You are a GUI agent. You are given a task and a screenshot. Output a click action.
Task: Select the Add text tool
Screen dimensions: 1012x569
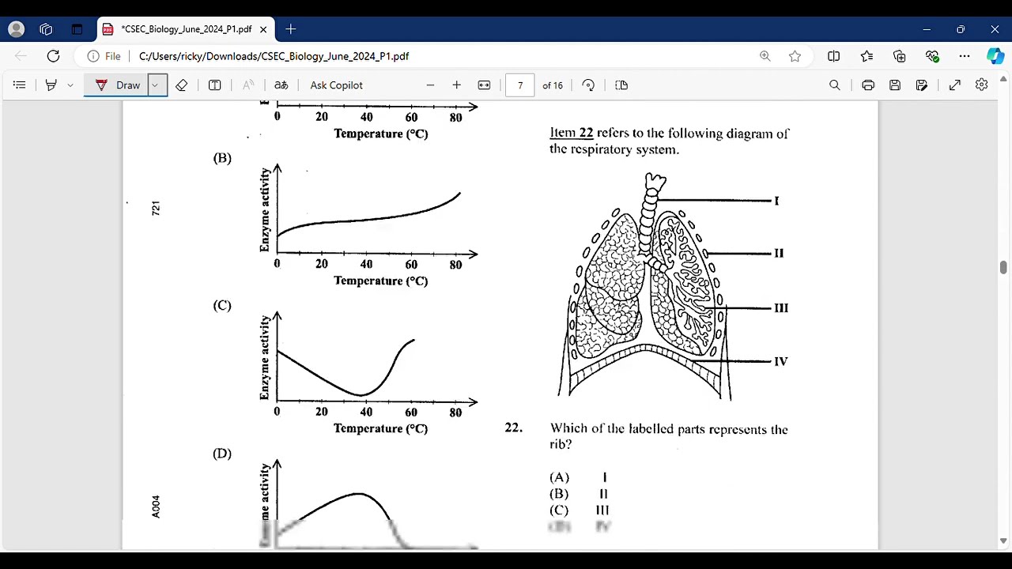click(214, 85)
